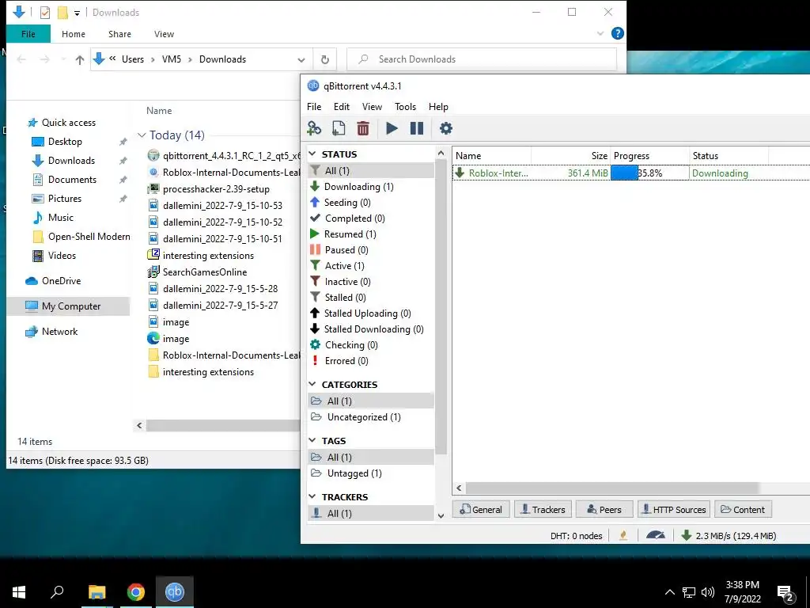Select processhacker-2.39-setup file
Viewport: 810px width, 608px height.
pyautogui.click(x=215, y=189)
